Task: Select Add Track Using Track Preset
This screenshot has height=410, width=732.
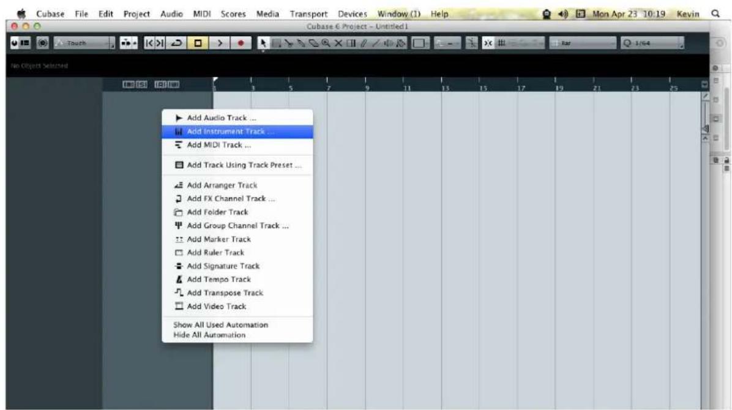Action: tap(237, 165)
